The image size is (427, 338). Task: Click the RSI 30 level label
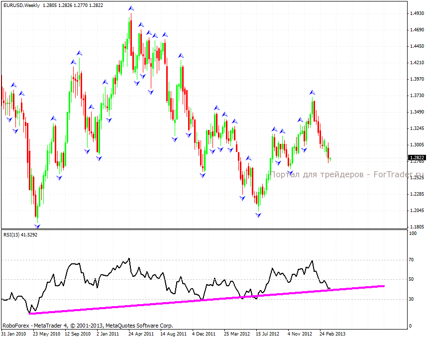pos(412,299)
